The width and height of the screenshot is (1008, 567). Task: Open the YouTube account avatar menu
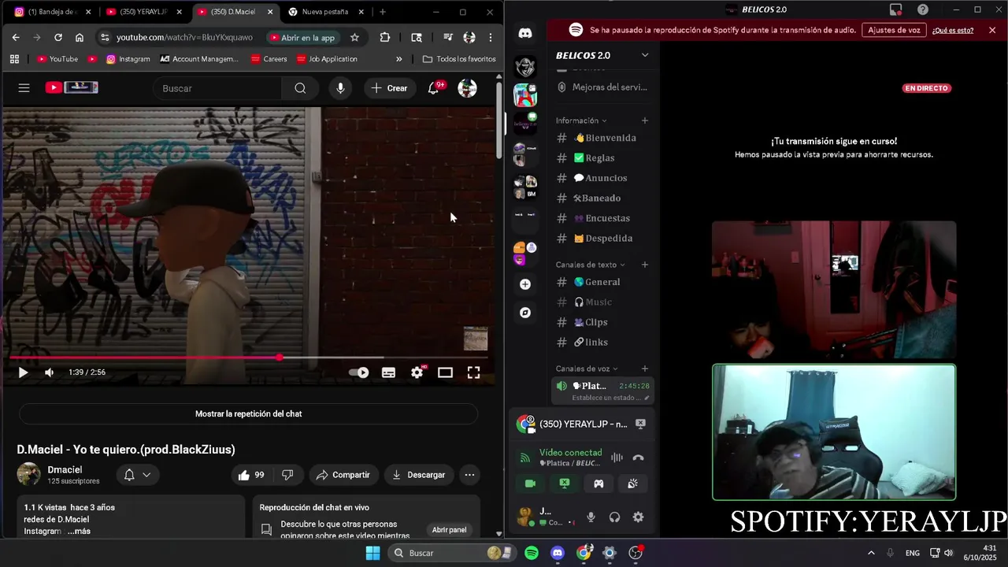tap(467, 88)
